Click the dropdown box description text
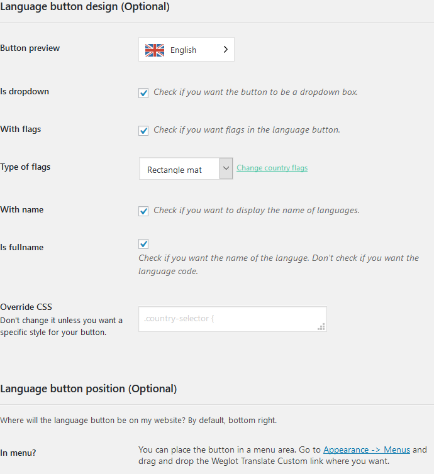Viewport: 434px width, 474px height. click(x=255, y=92)
